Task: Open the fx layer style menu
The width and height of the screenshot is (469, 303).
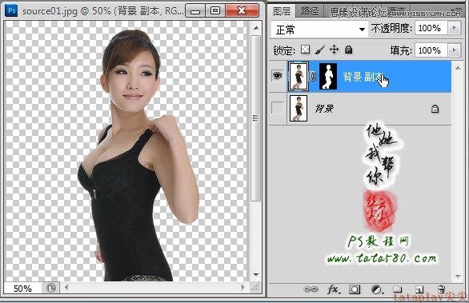Action: [x=334, y=289]
